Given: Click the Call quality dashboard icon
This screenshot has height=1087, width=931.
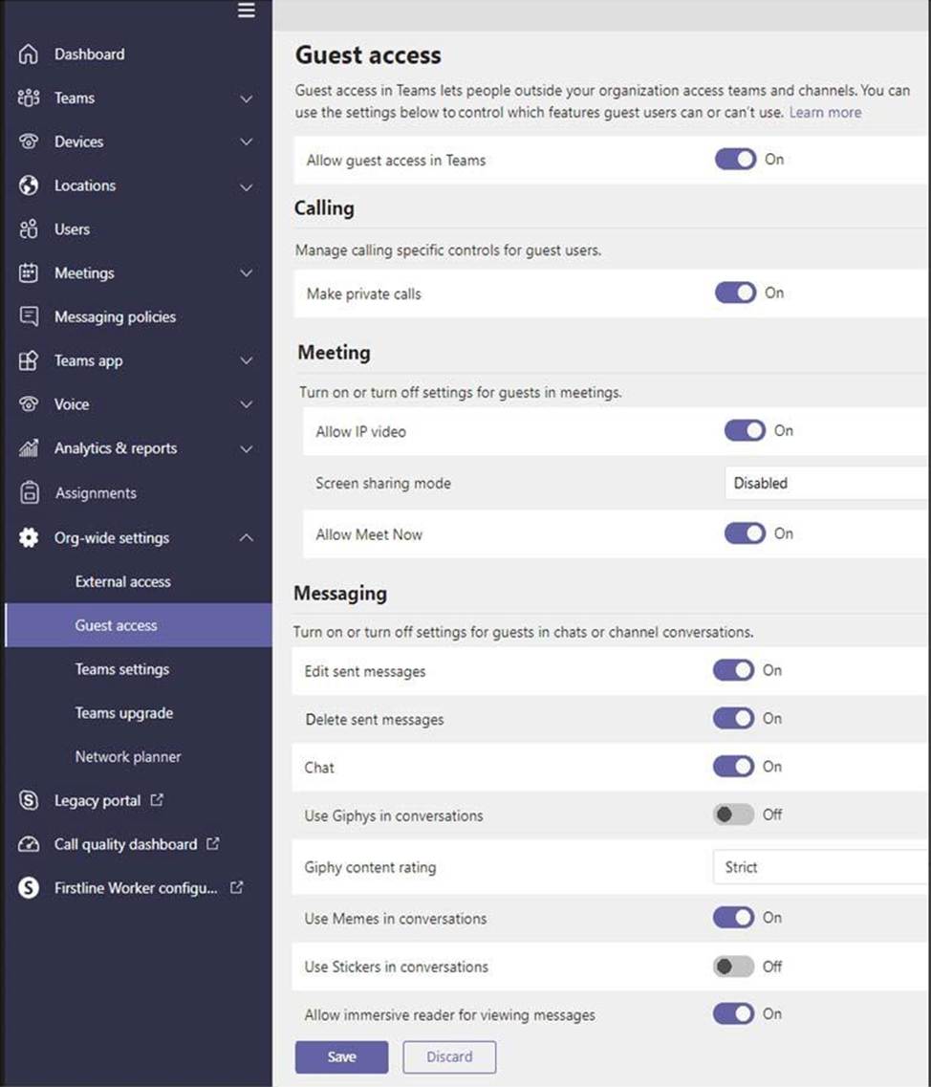Looking at the screenshot, I should point(29,844).
